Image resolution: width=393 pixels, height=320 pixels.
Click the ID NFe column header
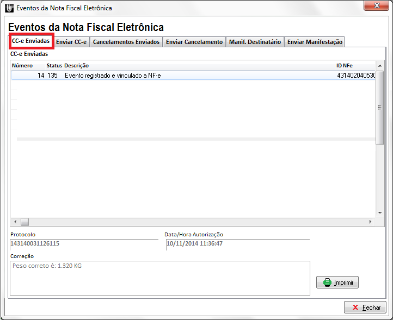point(344,66)
